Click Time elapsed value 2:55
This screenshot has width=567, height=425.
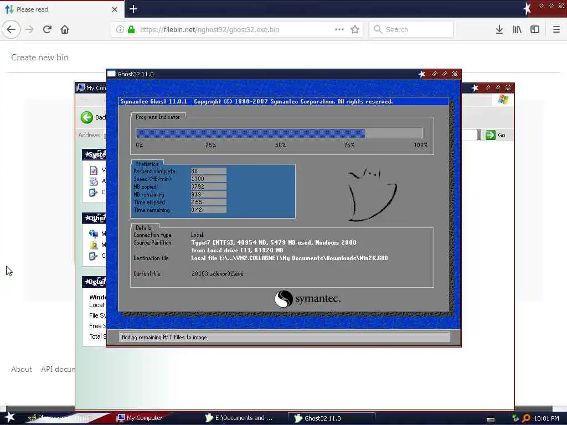(x=208, y=202)
